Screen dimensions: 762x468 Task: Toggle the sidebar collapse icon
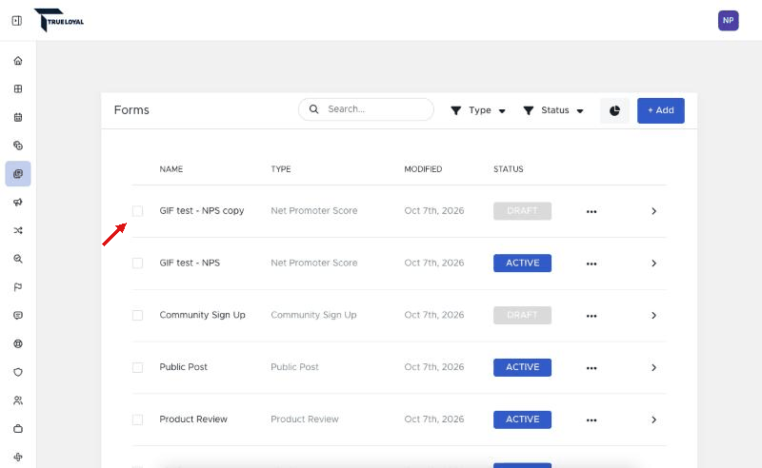pos(17,20)
